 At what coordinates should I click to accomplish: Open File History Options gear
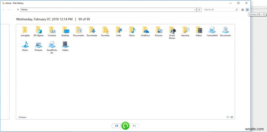click(247, 10)
